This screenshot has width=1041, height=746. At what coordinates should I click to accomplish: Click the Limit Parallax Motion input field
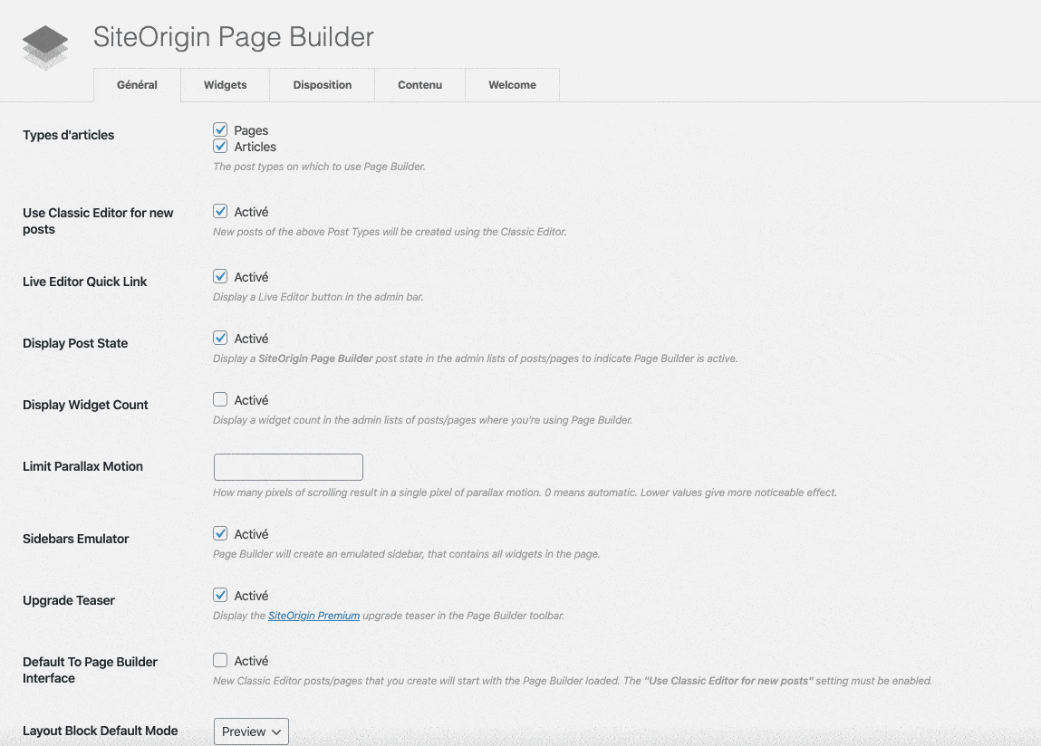pyautogui.click(x=288, y=466)
